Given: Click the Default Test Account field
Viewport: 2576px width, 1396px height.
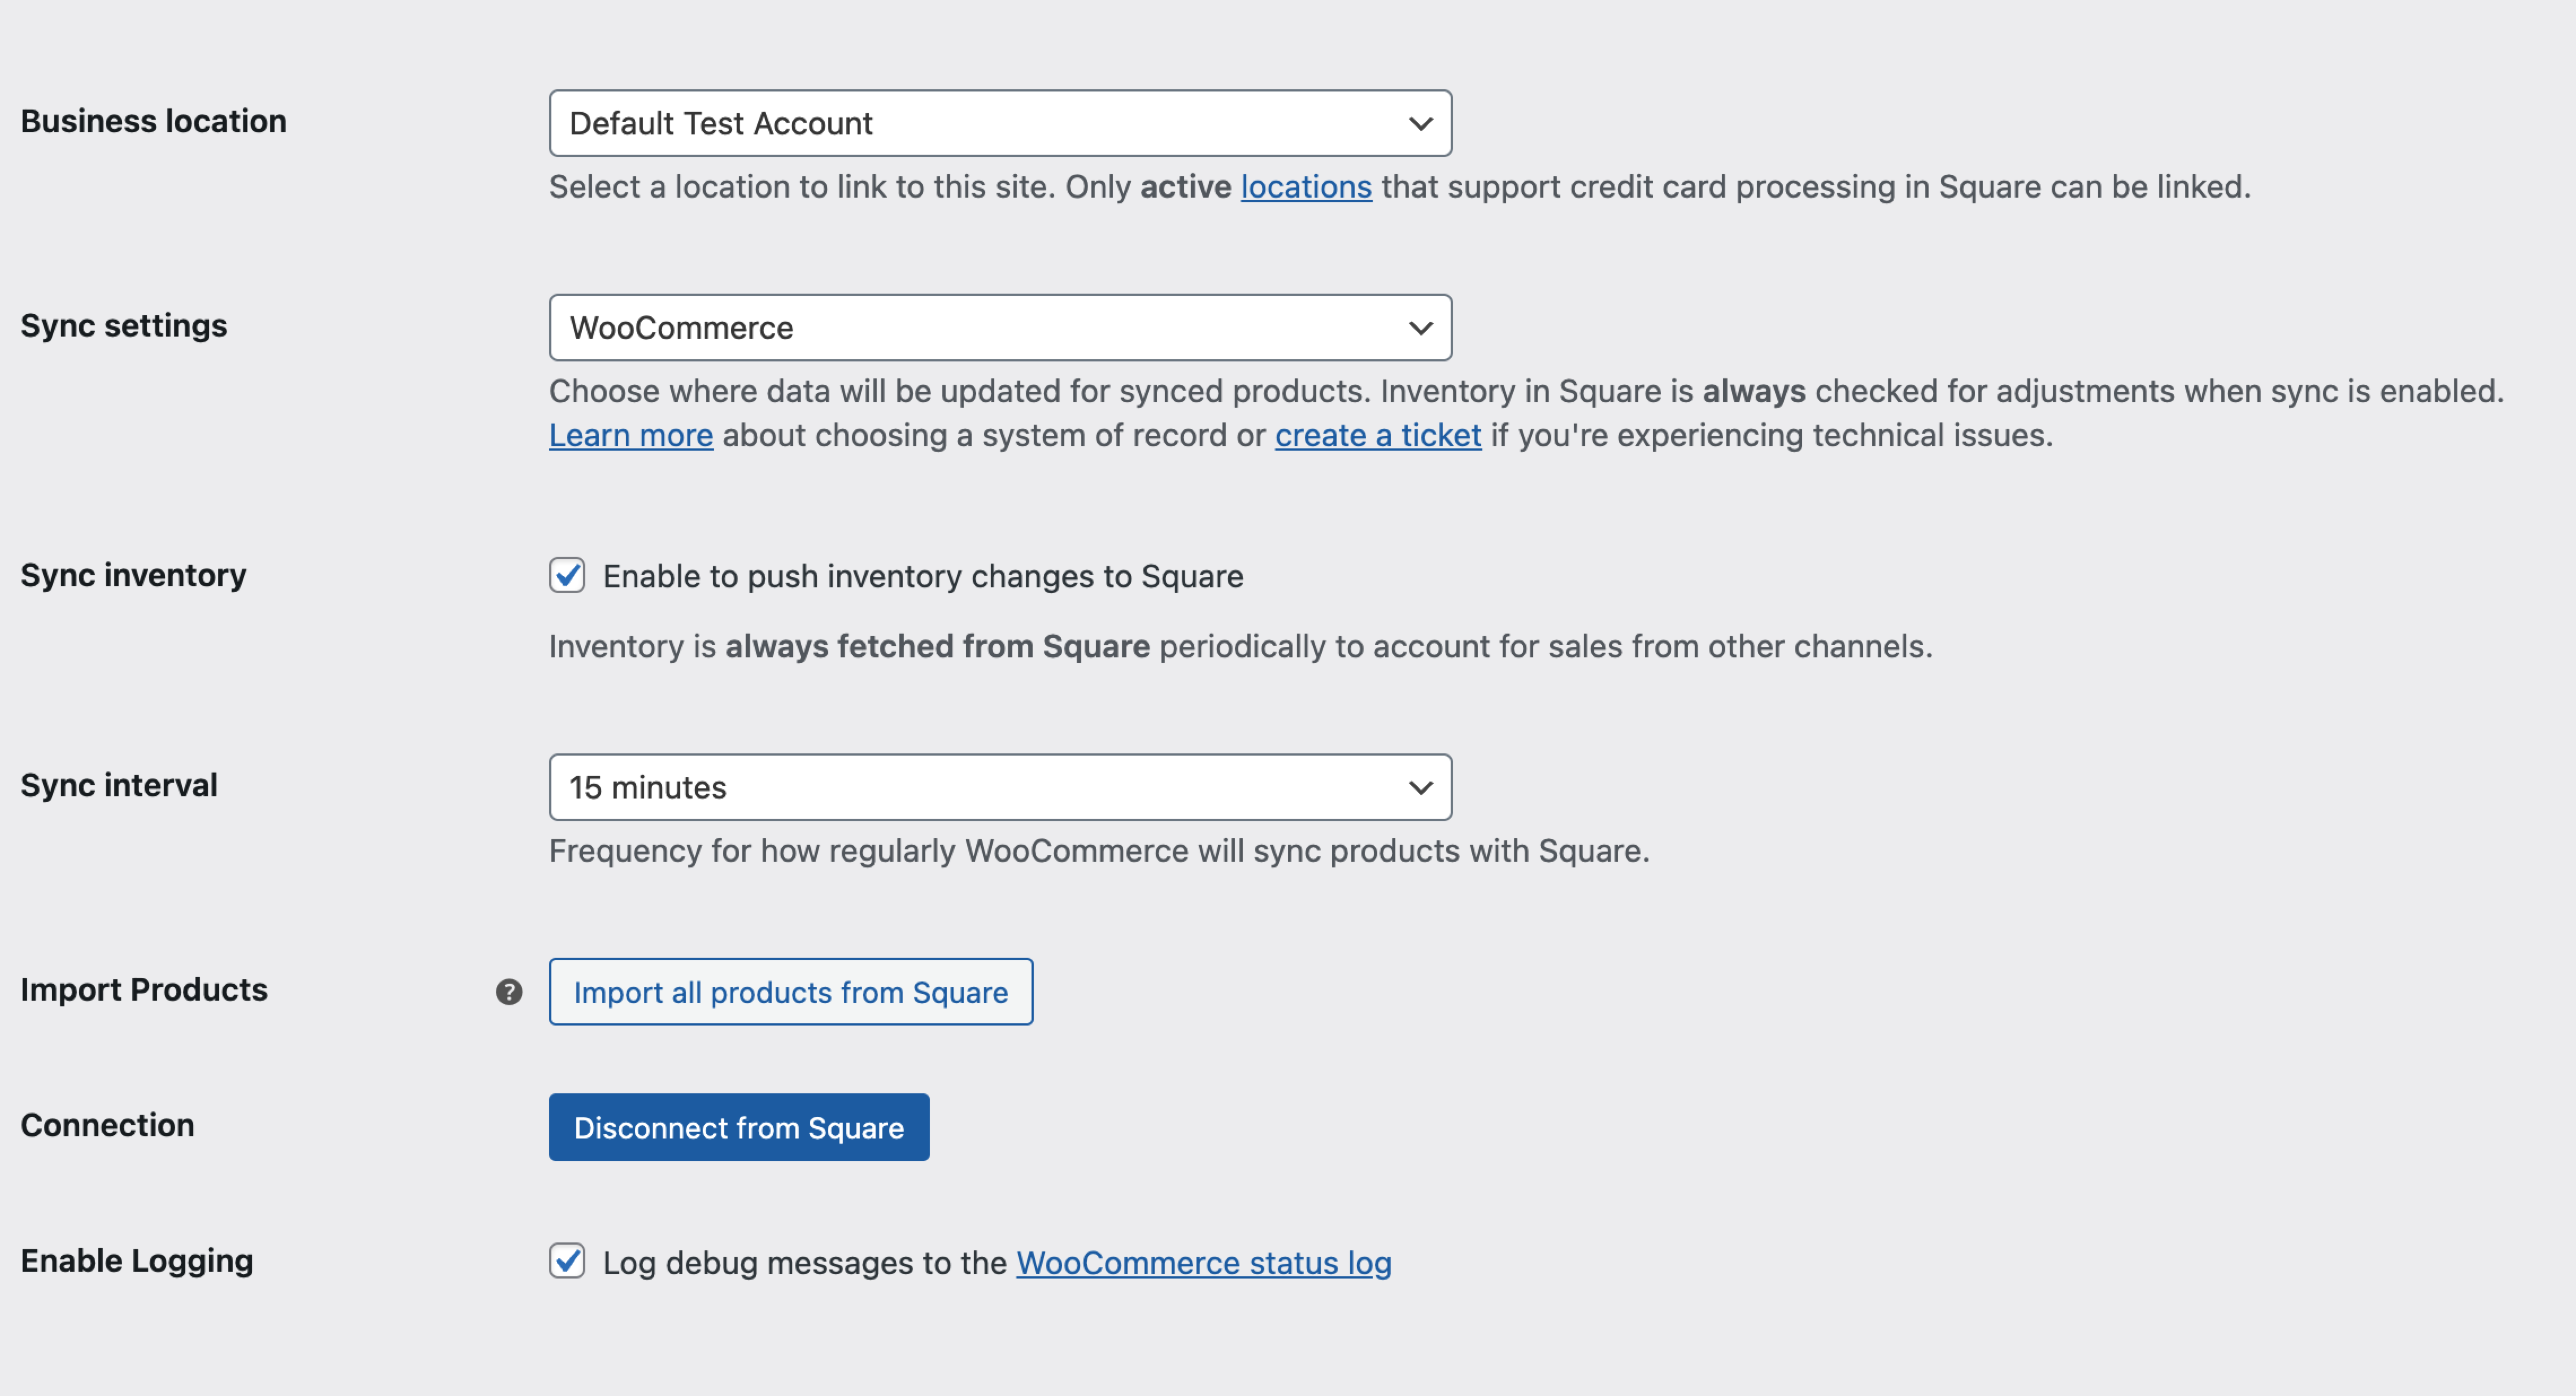Looking at the screenshot, I should tap(1000, 123).
